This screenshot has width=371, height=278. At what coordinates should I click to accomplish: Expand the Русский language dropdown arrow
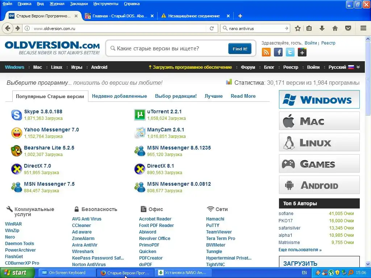coord(358,67)
